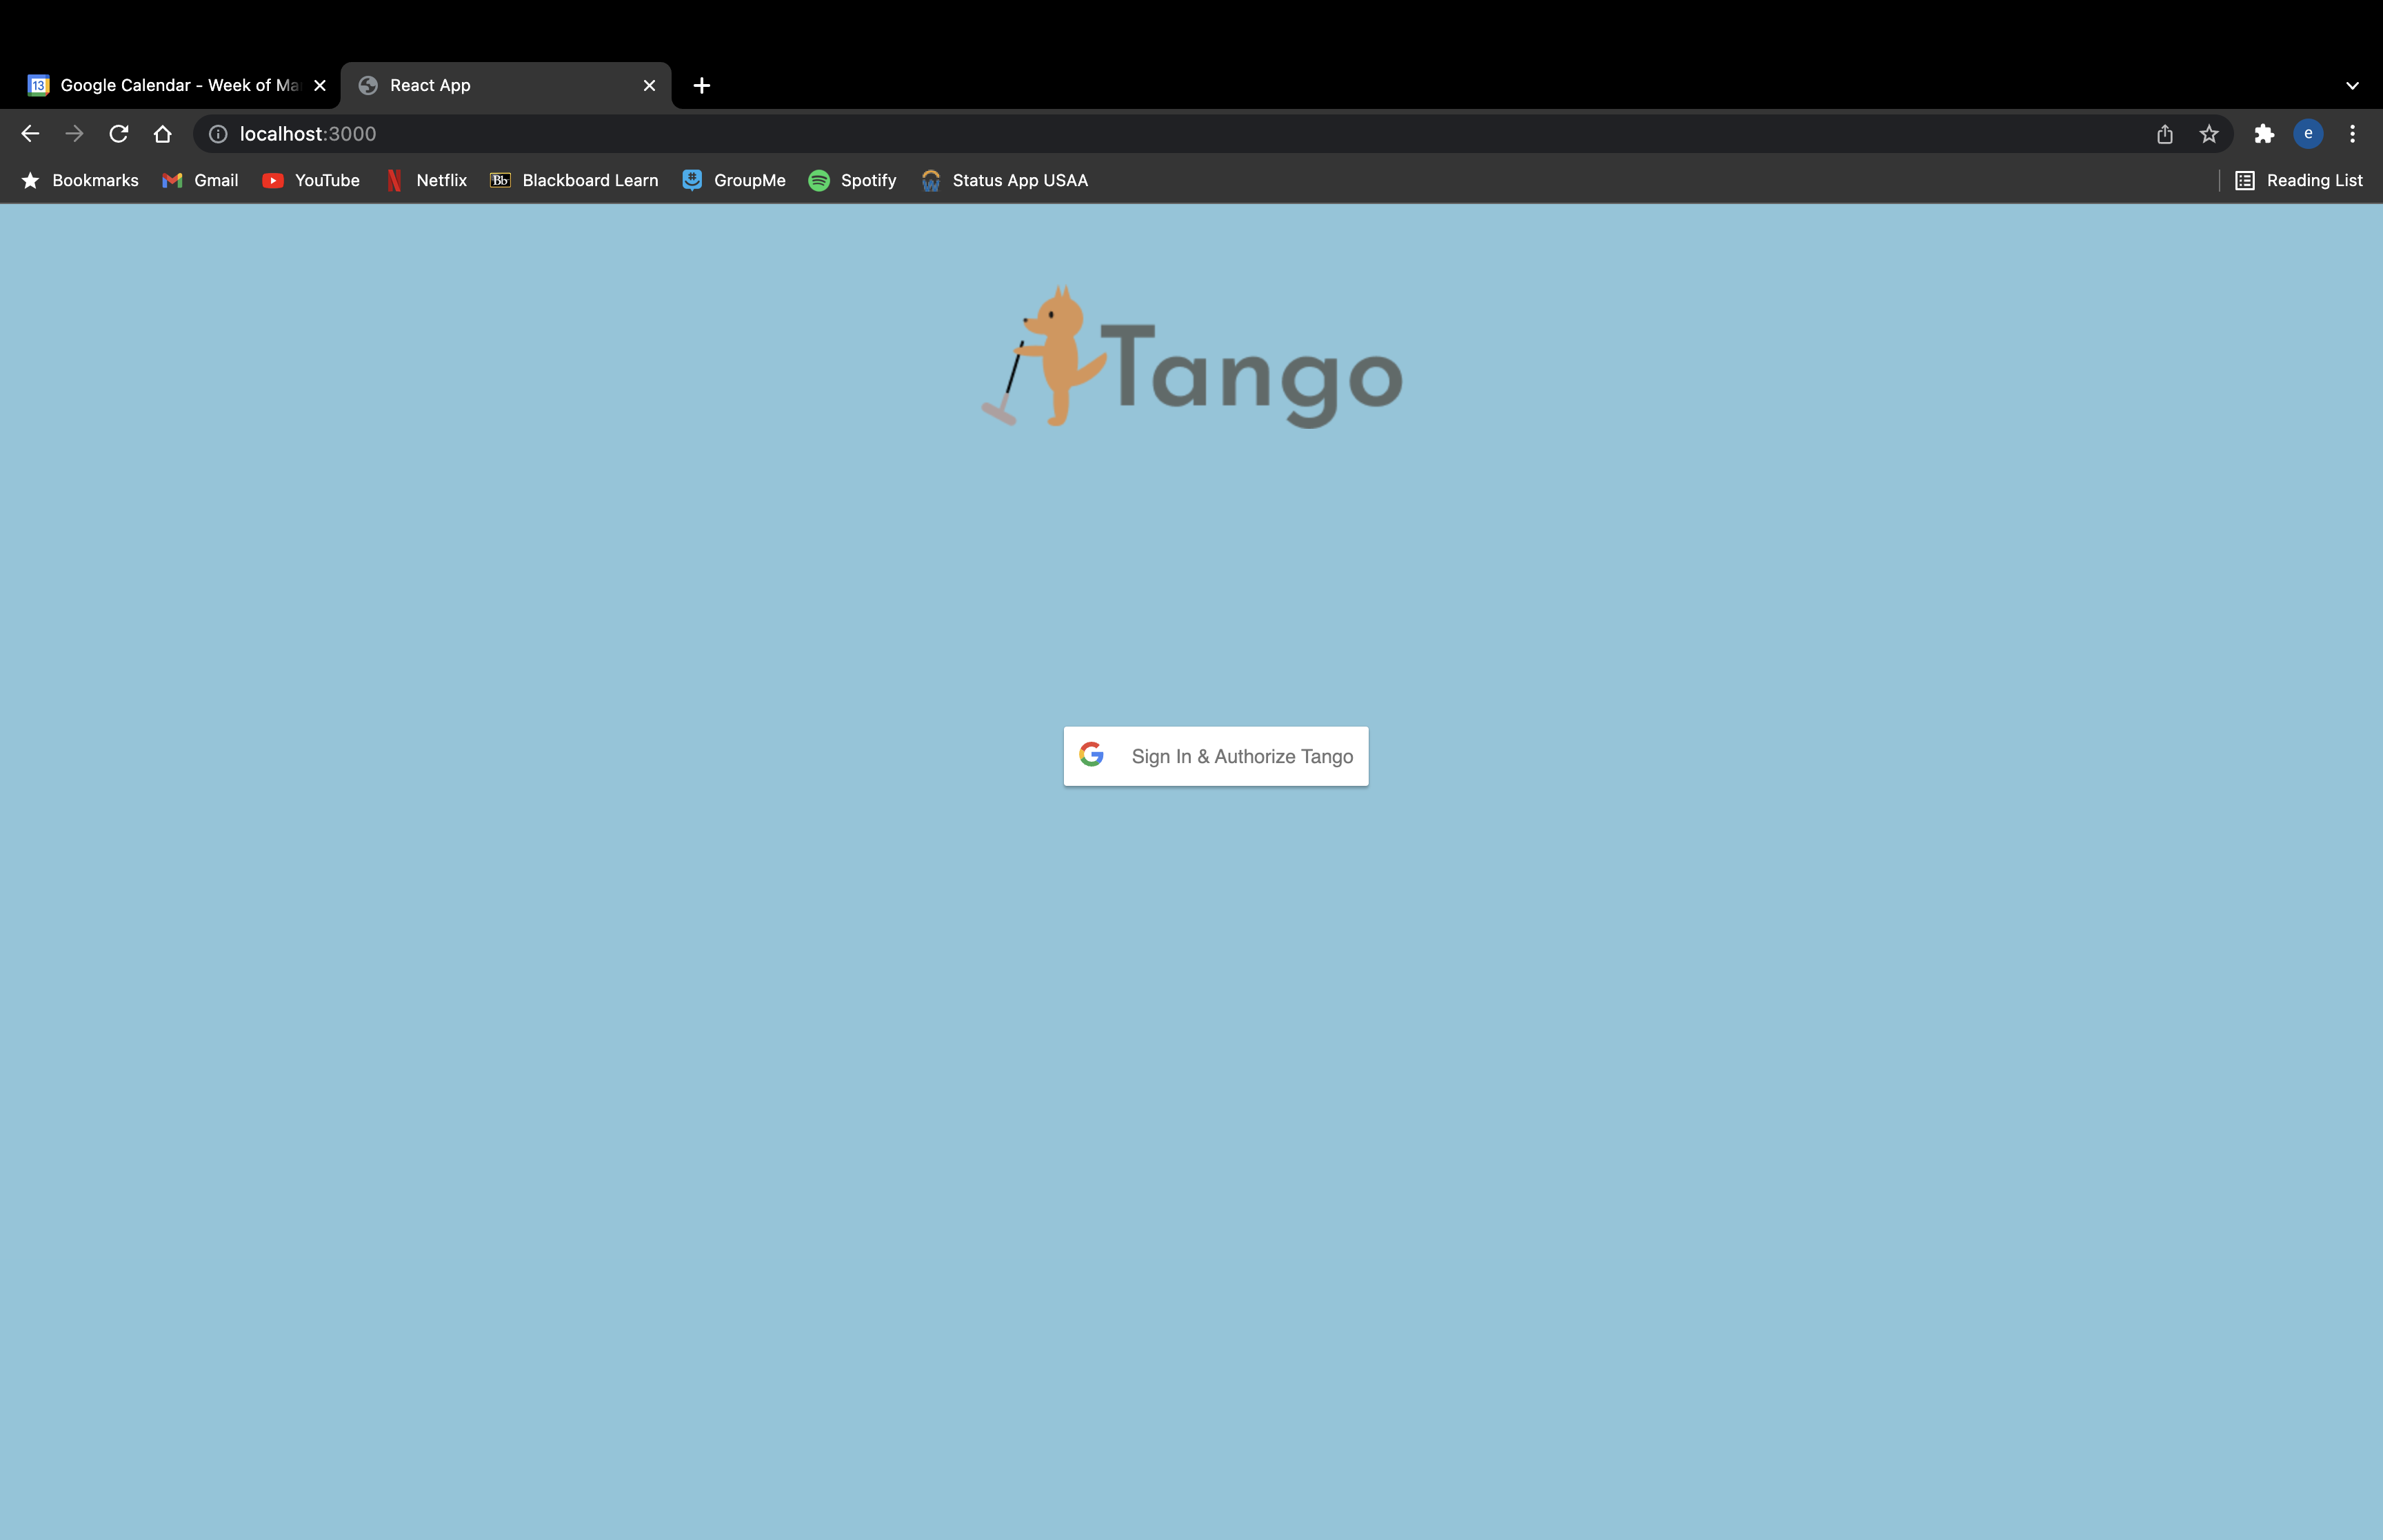Reload the current page
This screenshot has width=2383, height=1540.
(x=119, y=134)
